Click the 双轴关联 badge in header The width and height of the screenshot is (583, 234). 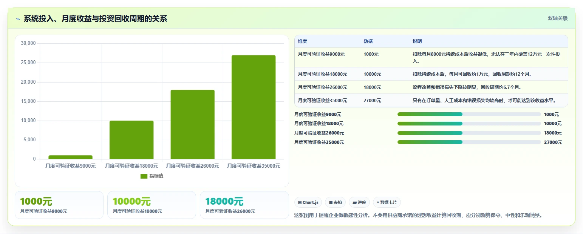click(x=557, y=18)
